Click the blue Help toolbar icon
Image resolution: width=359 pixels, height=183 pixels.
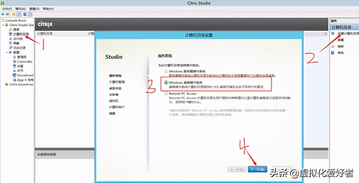(25, 14)
